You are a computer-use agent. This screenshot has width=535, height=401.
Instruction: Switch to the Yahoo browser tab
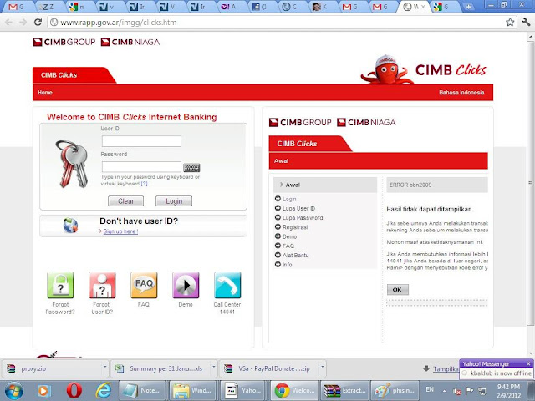click(228, 7)
